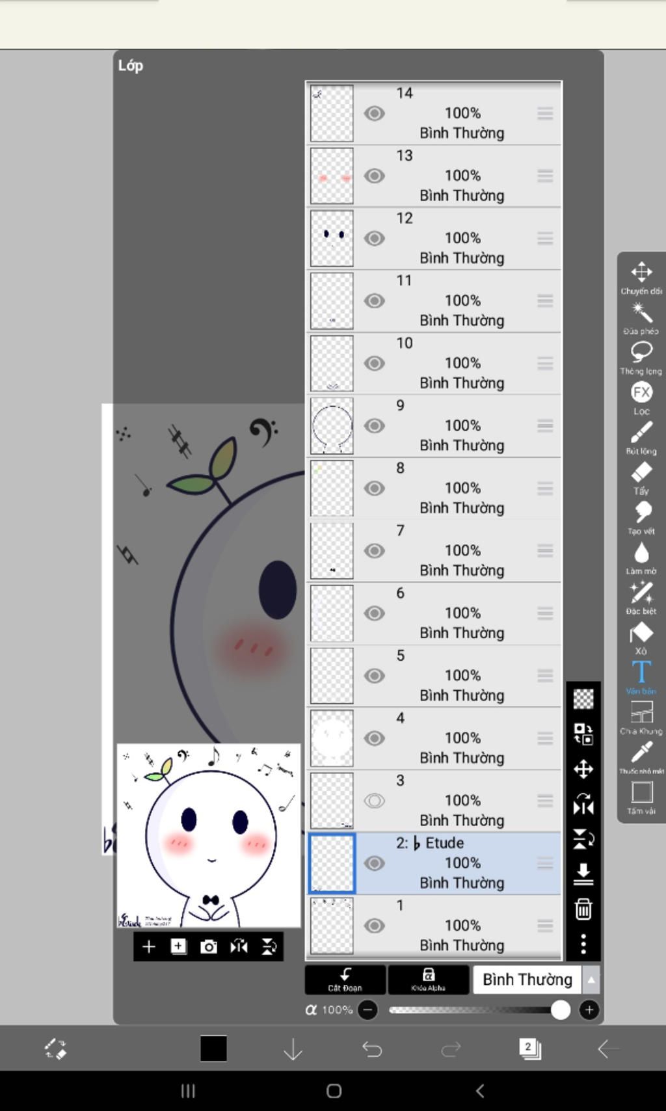Select the Blur (Làm mờ) tool
Screen dimensions: 666x1111
(641, 557)
